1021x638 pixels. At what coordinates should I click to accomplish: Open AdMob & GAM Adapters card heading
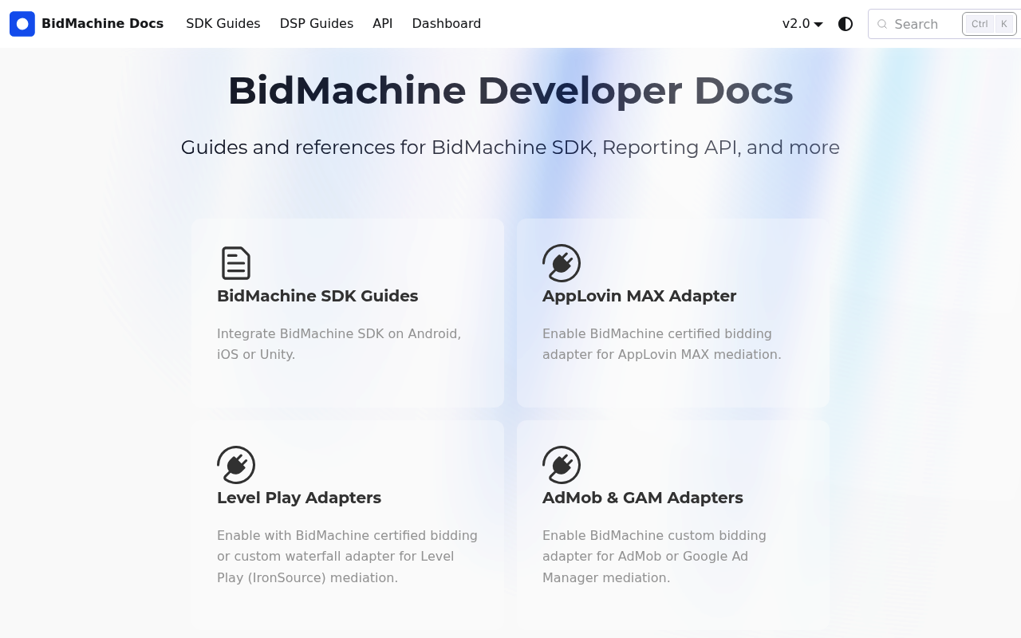(x=643, y=498)
